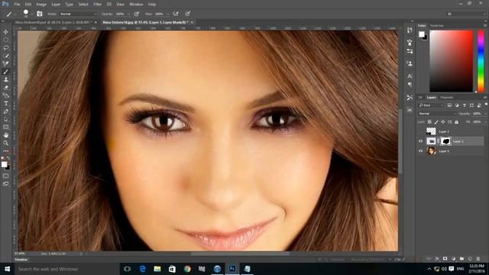Link layers icon at Layers panel bottom
This screenshot has height=275, width=489.
point(429,259)
